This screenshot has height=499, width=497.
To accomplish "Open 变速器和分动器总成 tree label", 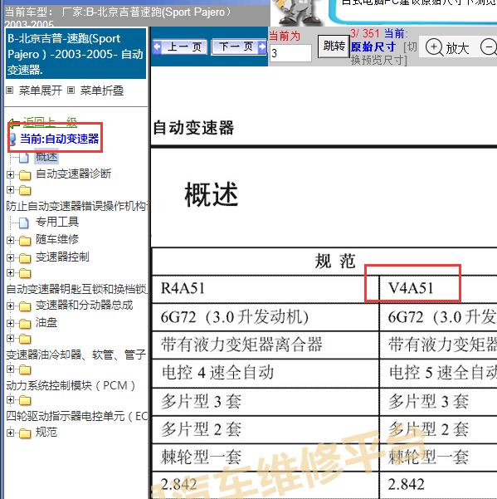I will pos(85,306).
